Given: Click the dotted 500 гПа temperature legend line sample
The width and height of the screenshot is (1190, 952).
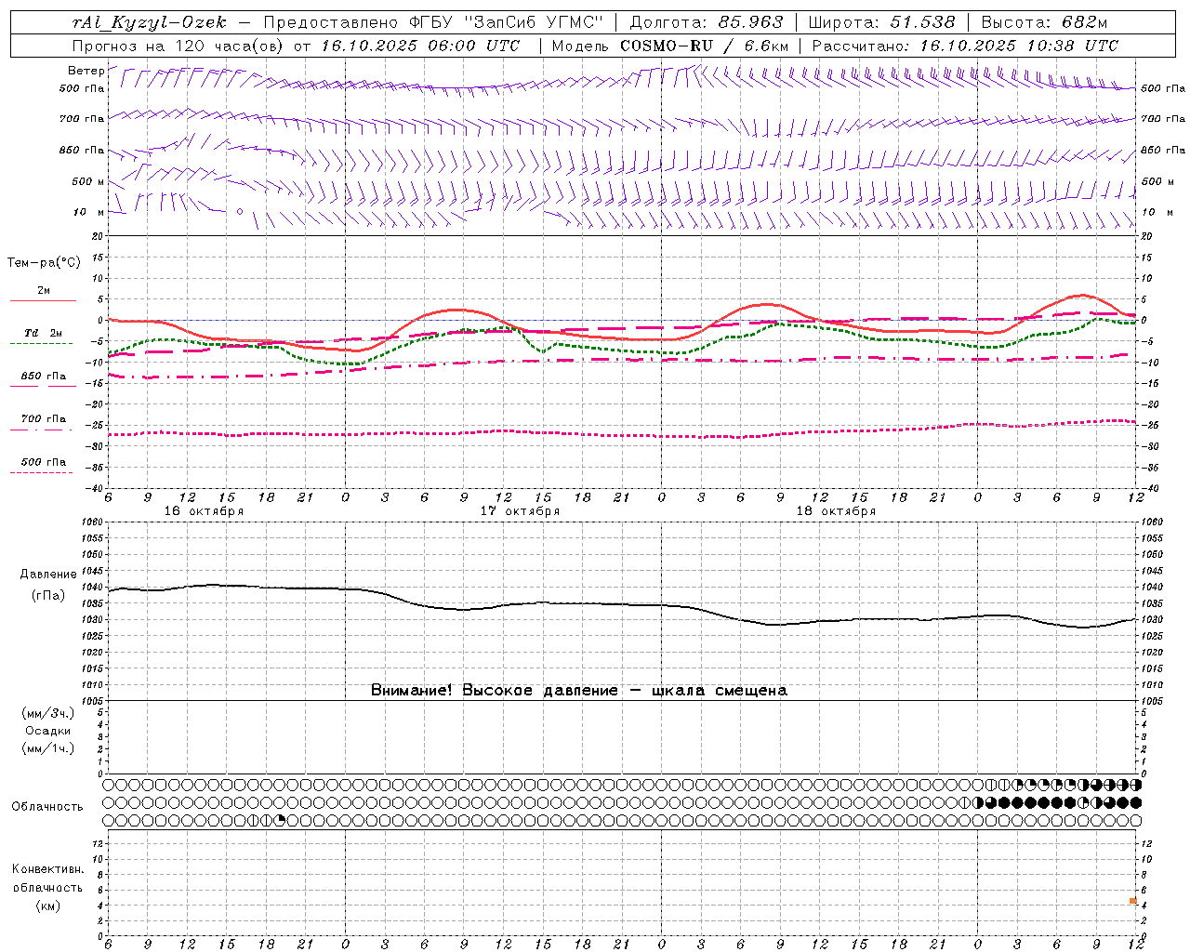Looking at the screenshot, I should 41,472.
